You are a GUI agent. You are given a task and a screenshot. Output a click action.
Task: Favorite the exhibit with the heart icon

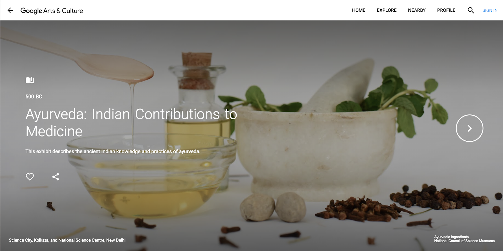click(30, 177)
